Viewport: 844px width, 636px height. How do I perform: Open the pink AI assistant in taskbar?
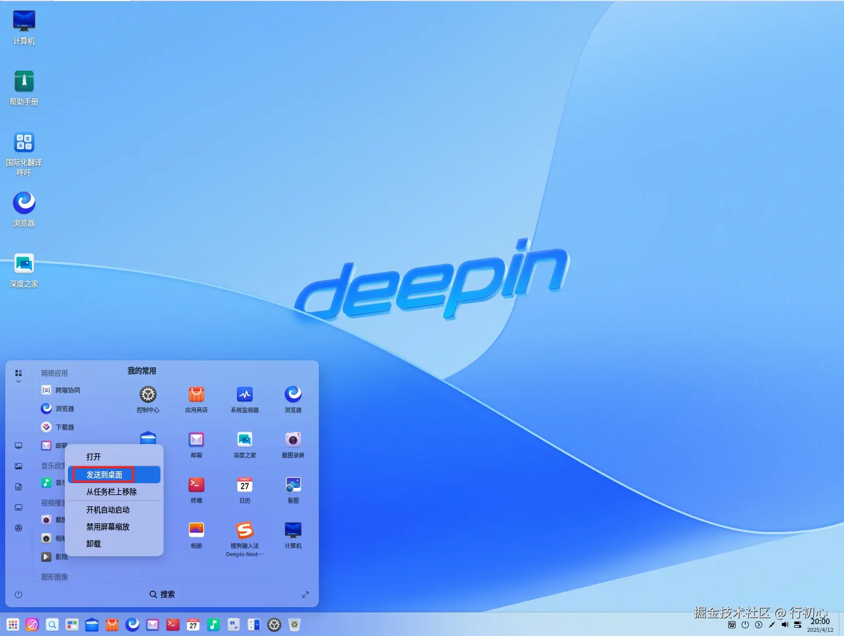32,625
